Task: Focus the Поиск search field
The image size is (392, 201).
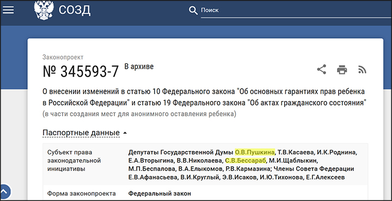Action: coord(296,10)
